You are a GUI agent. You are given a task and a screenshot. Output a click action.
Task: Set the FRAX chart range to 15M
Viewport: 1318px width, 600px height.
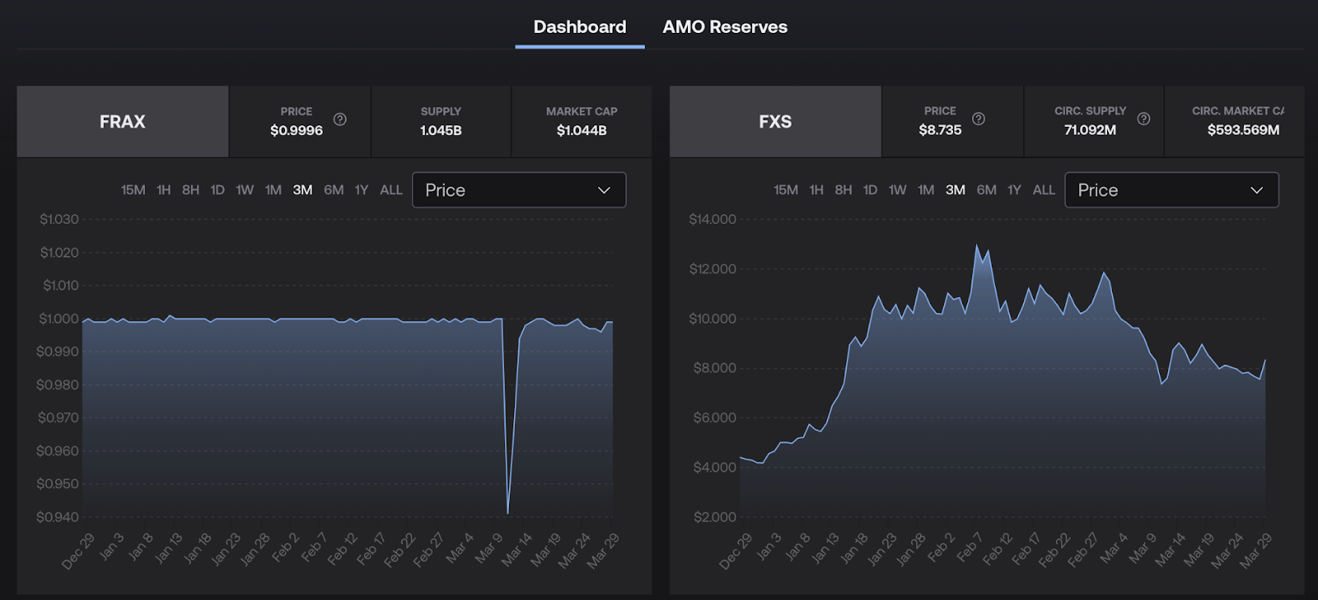click(x=133, y=190)
